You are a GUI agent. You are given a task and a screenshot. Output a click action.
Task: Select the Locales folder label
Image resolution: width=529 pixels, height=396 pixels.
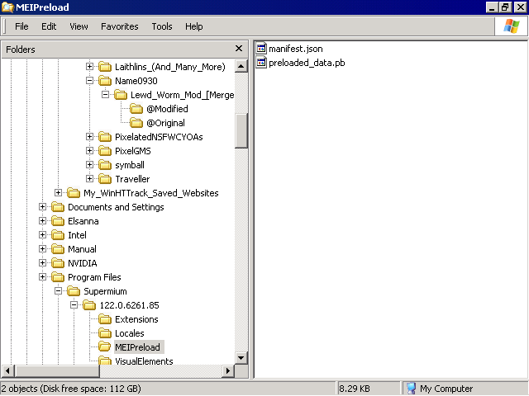click(130, 333)
